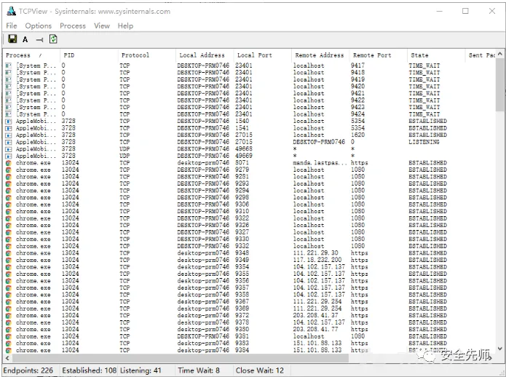Viewport: 506px width, 377px height.
Task: Click chrome icon for local port 9372
Action: coord(9,316)
